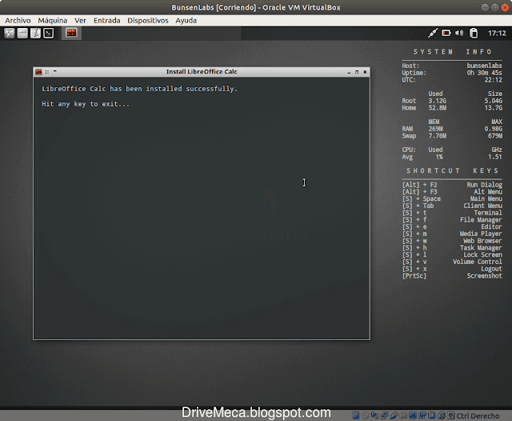Click the keyboard capture status icon
The height and width of the screenshot is (421, 512).
[x=451, y=415]
